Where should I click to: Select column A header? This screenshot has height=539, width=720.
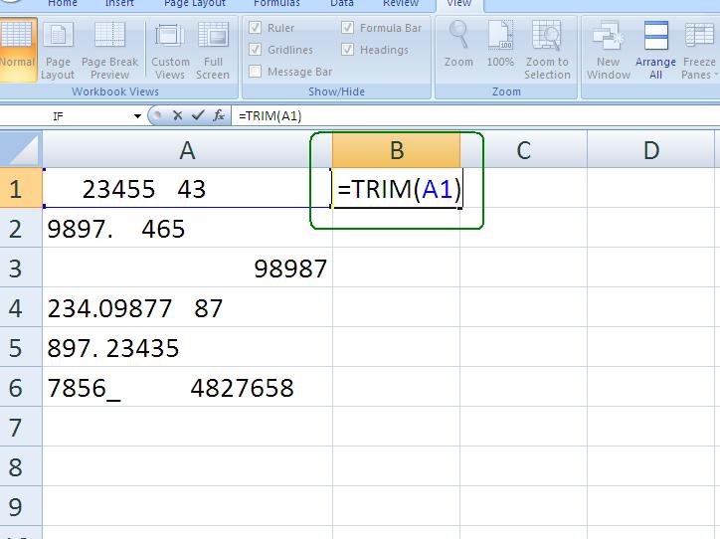(x=187, y=150)
